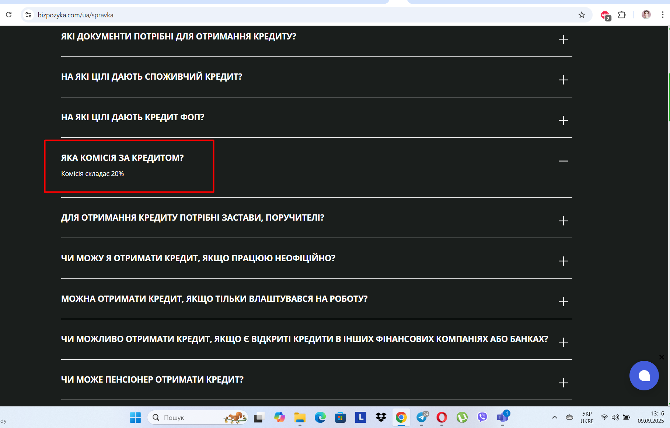Expand 'Для отримання кредиту потрібні застави' plus
This screenshot has height=428, width=670.
point(563,221)
